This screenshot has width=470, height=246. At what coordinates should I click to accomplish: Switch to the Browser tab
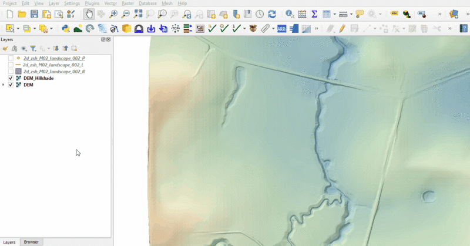pyautogui.click(x=31, y=242)
